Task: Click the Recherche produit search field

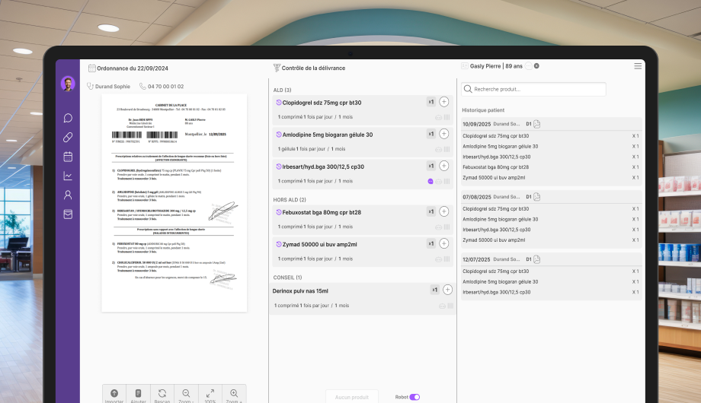Action: [533, 89]
